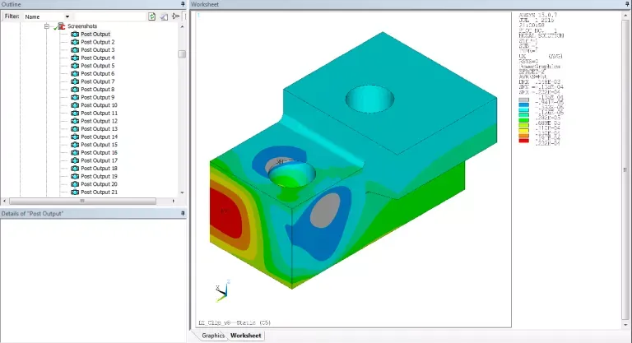The image size is (632, 343).
Task: Click Outline horizontal scroll left arrow
Action: click(4, 201)
